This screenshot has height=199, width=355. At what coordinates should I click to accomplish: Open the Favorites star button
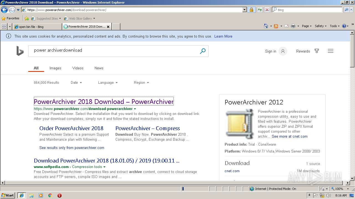coord(11,19)
